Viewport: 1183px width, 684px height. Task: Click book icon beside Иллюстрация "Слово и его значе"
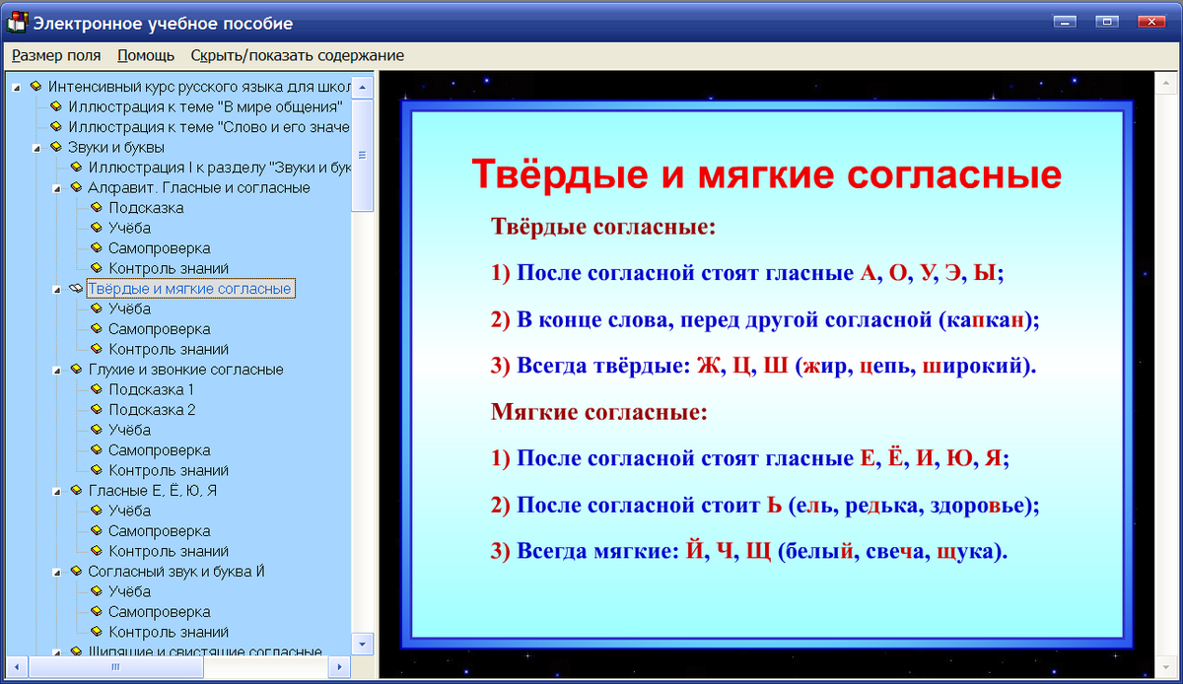tap(56, 127)
